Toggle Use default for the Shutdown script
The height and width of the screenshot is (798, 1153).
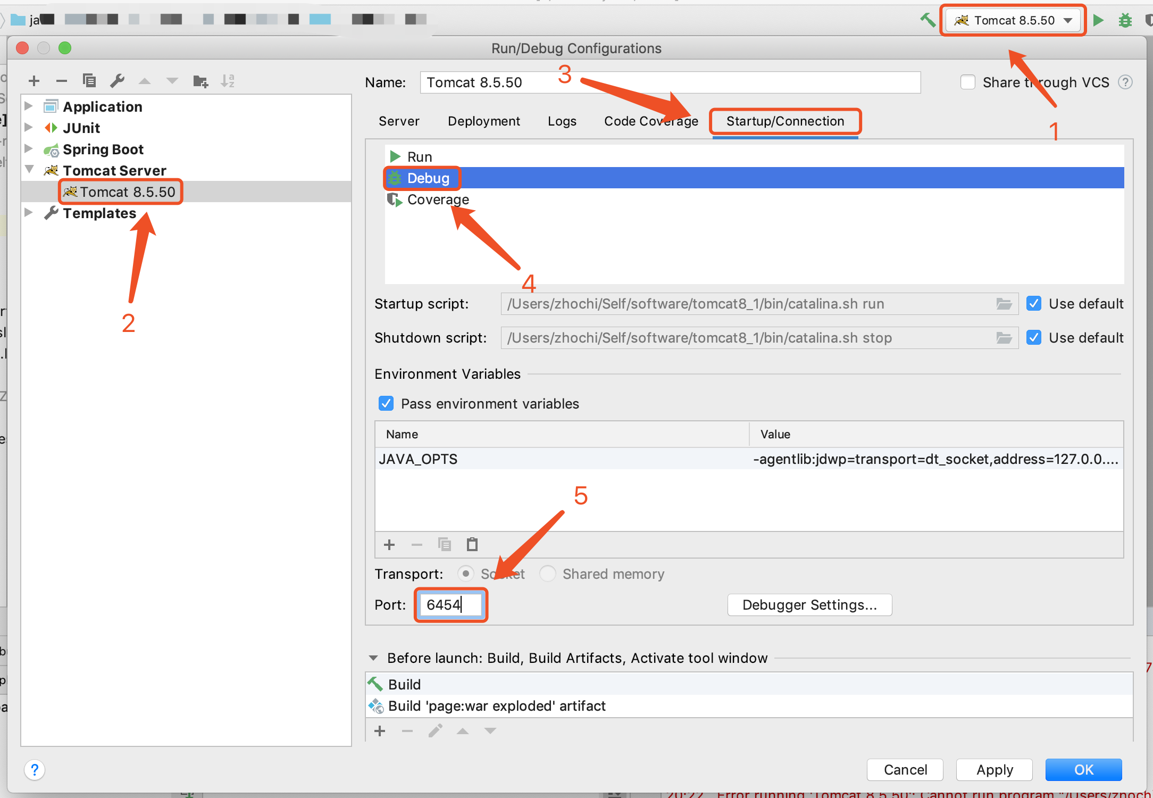[1034, 338]
